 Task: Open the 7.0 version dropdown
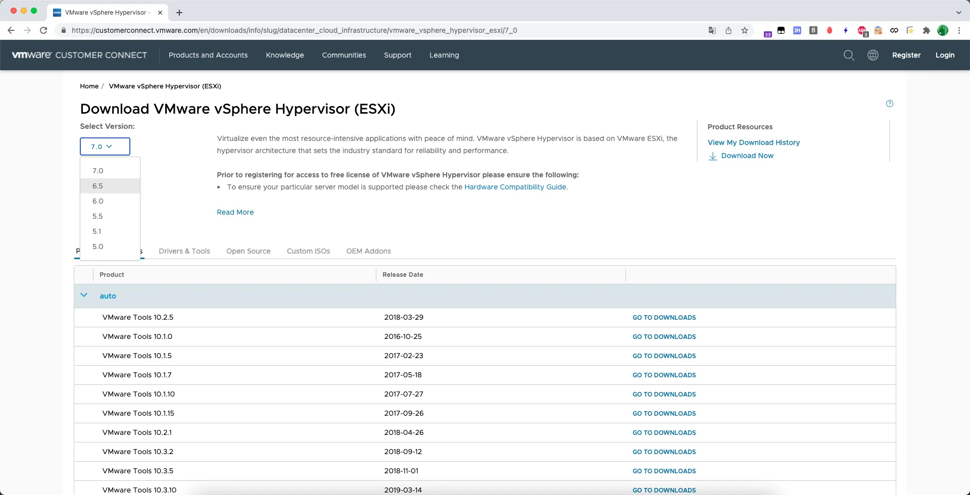pos(105,146)
